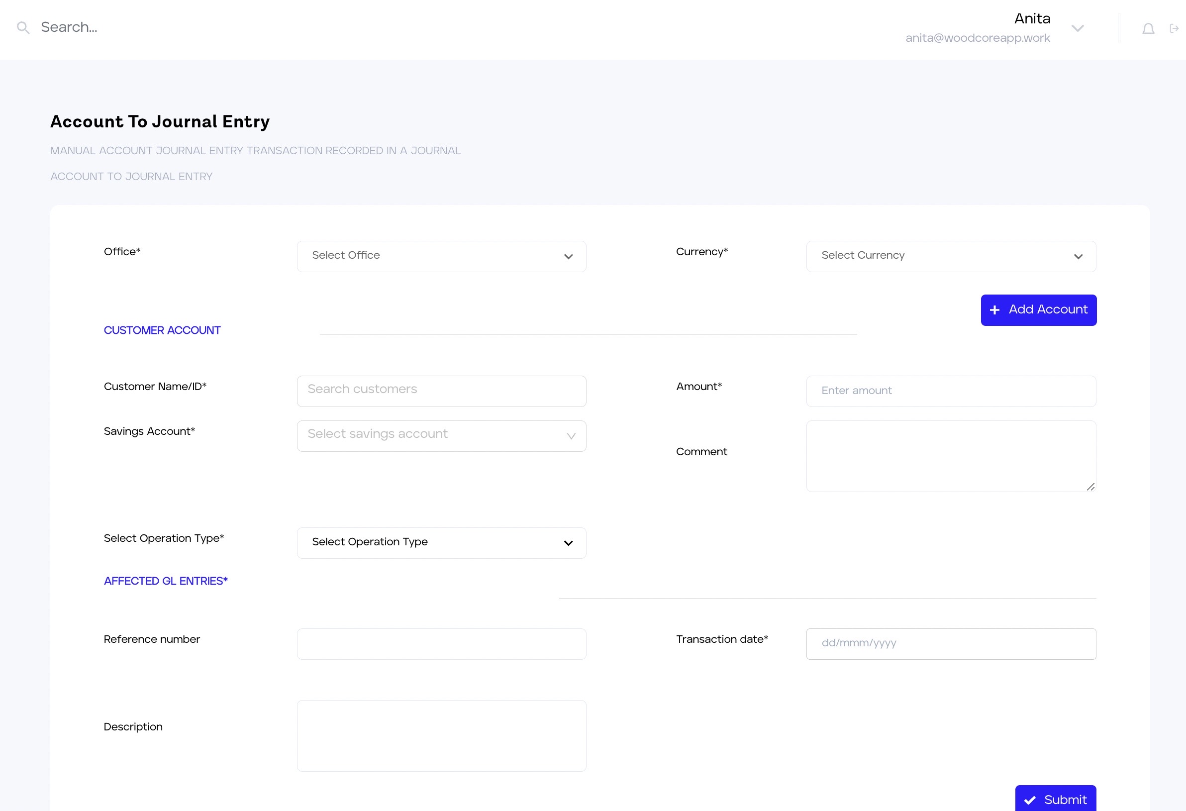Open the Select Currency dropdown

[x=950, y=256]
